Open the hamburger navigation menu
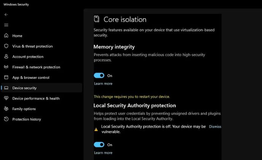 click(x=6, y=25)
